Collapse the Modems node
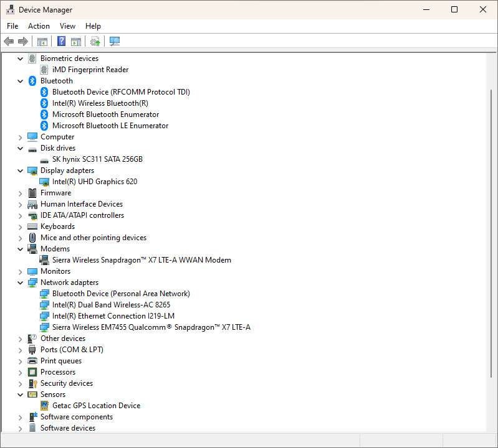Screen dimensions: 498x448 [x=21, y=250]
